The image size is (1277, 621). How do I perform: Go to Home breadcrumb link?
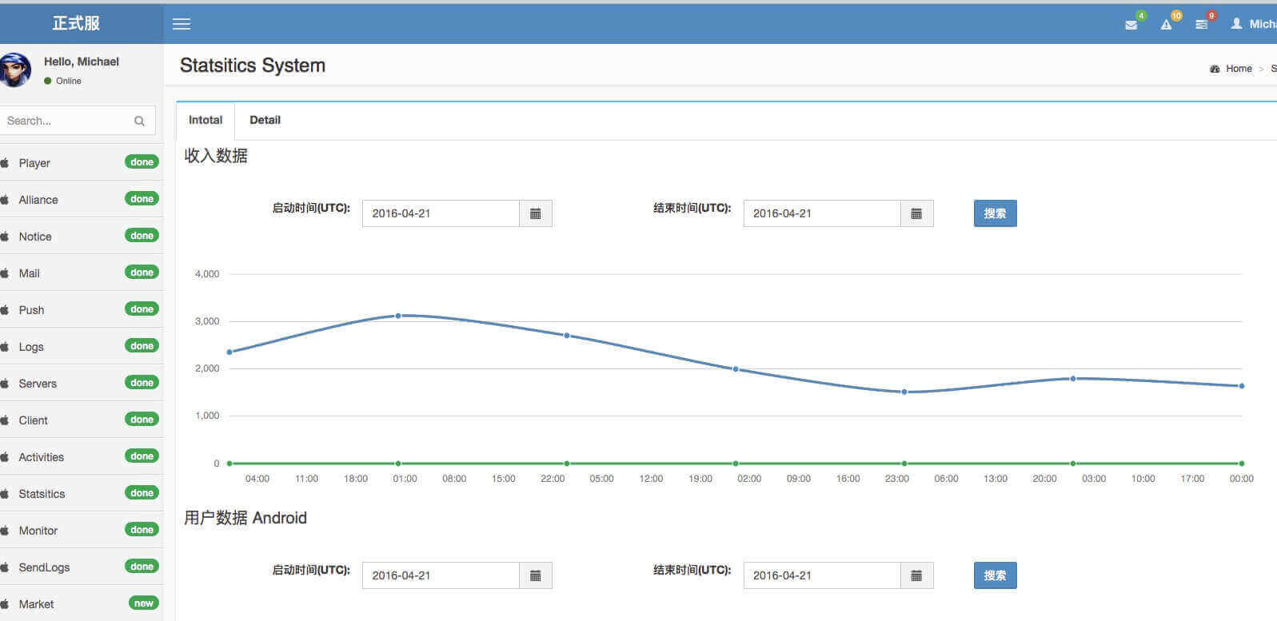pyautogui.click(x=1238, y=69)
